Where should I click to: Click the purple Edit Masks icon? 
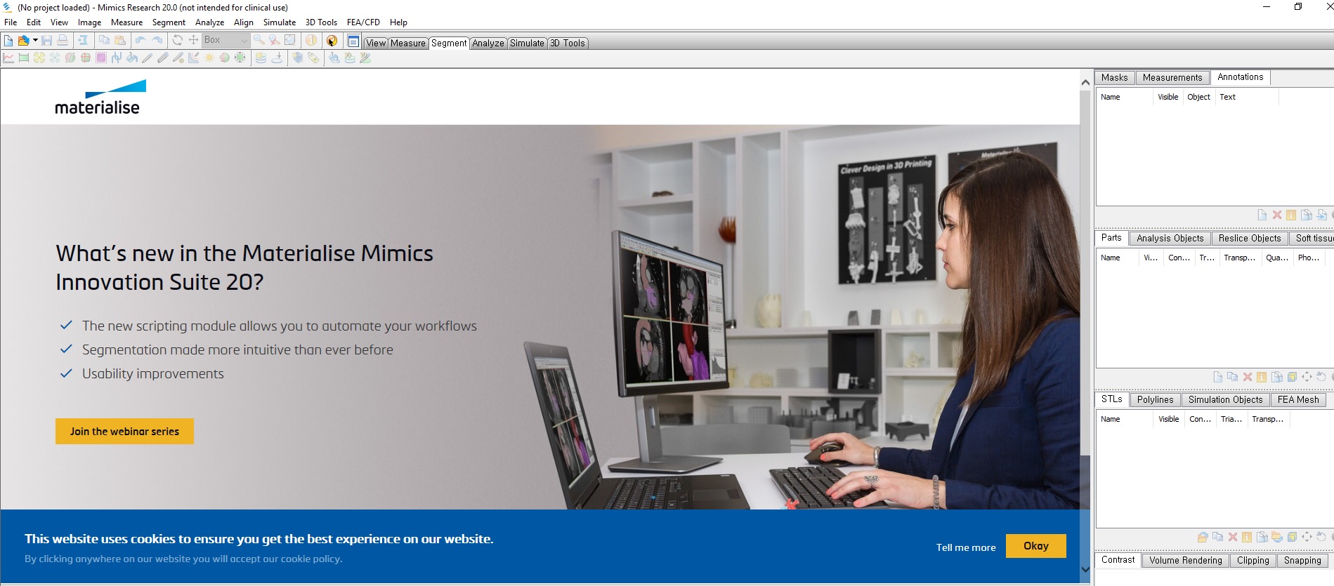point(101,58)
